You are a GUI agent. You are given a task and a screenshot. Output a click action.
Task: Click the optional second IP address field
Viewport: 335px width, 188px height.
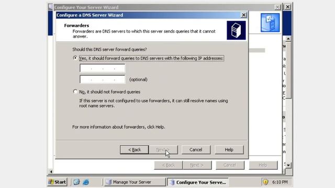tap(103, 79)
